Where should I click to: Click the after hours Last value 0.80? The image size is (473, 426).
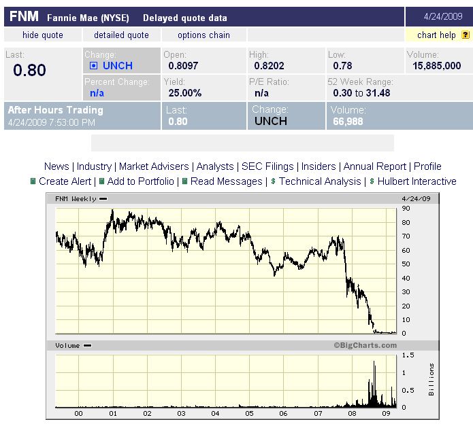pos(178,122)
